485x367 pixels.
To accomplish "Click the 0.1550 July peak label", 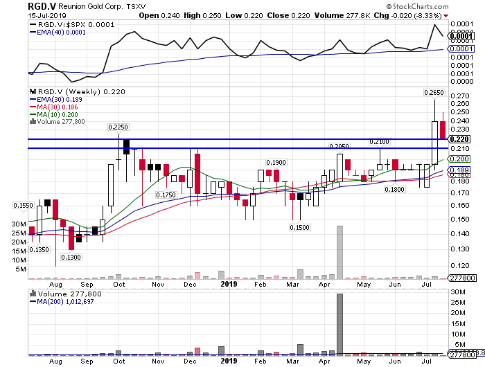I will click(x=23, y=205).
